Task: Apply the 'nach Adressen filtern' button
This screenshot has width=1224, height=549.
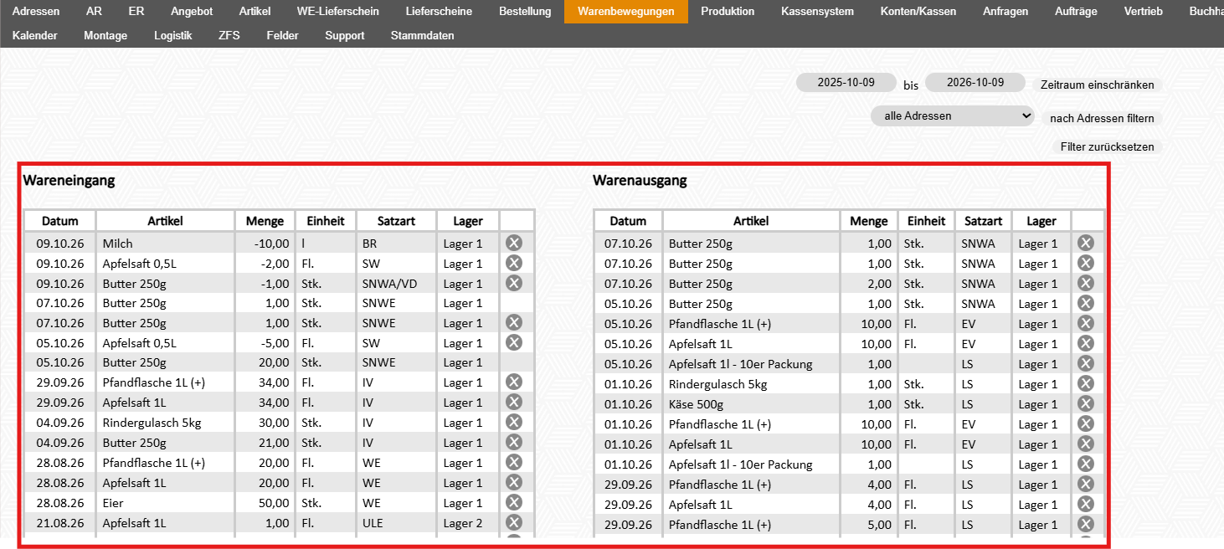Action: [1102, 118]
